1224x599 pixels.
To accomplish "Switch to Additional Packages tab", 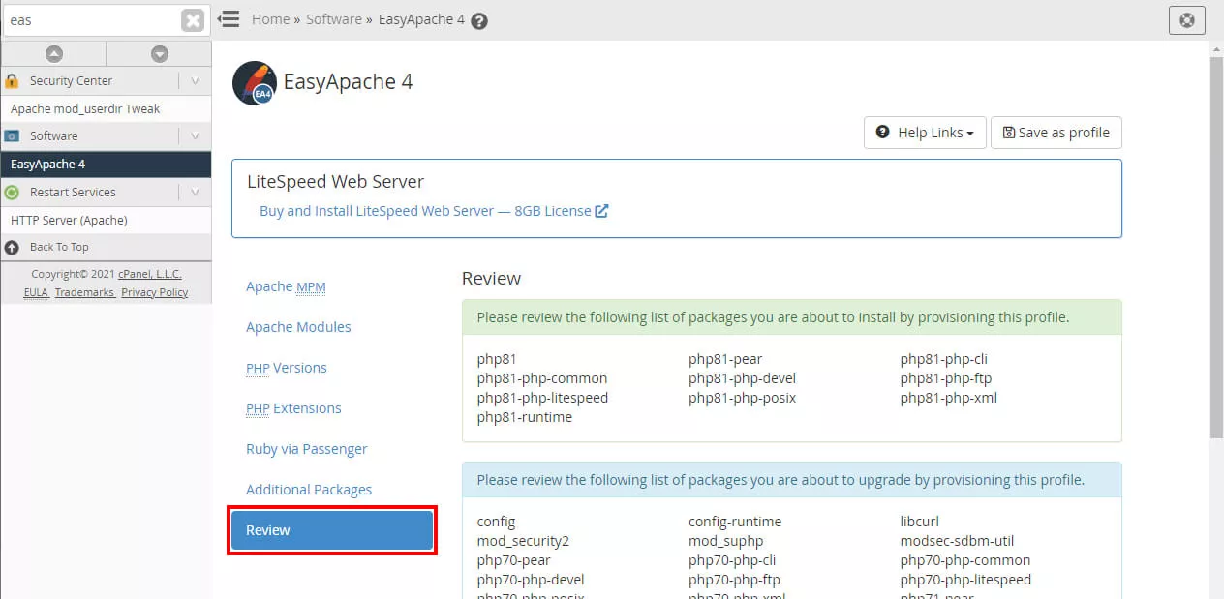I will (309, 490).
